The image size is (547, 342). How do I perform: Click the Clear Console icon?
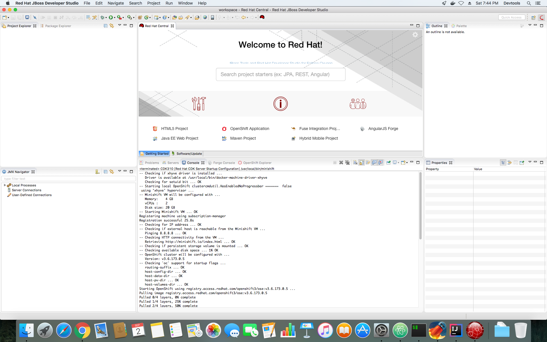click(355, 163)
